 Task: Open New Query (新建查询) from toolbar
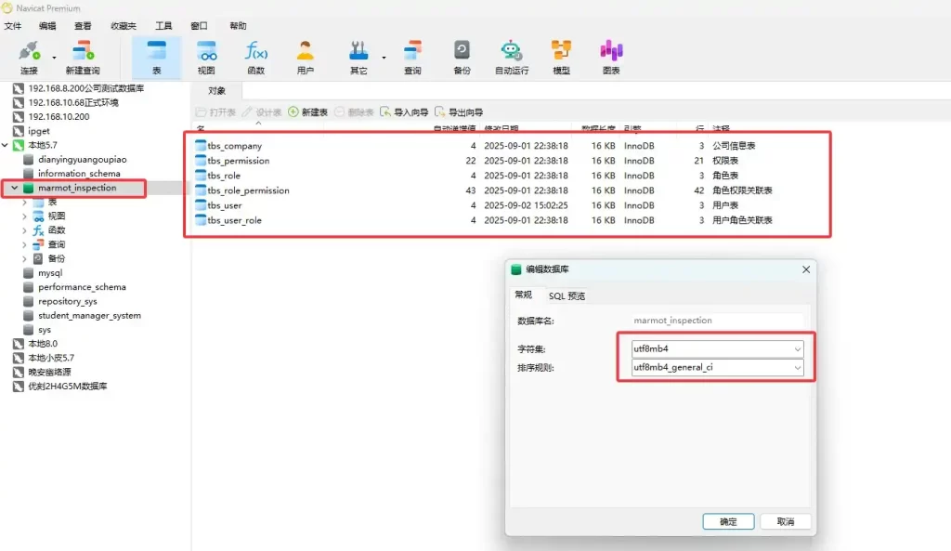point(83,57)
